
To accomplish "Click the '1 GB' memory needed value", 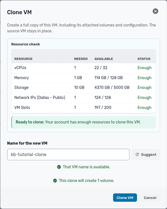I will click(x=78, y=78).
